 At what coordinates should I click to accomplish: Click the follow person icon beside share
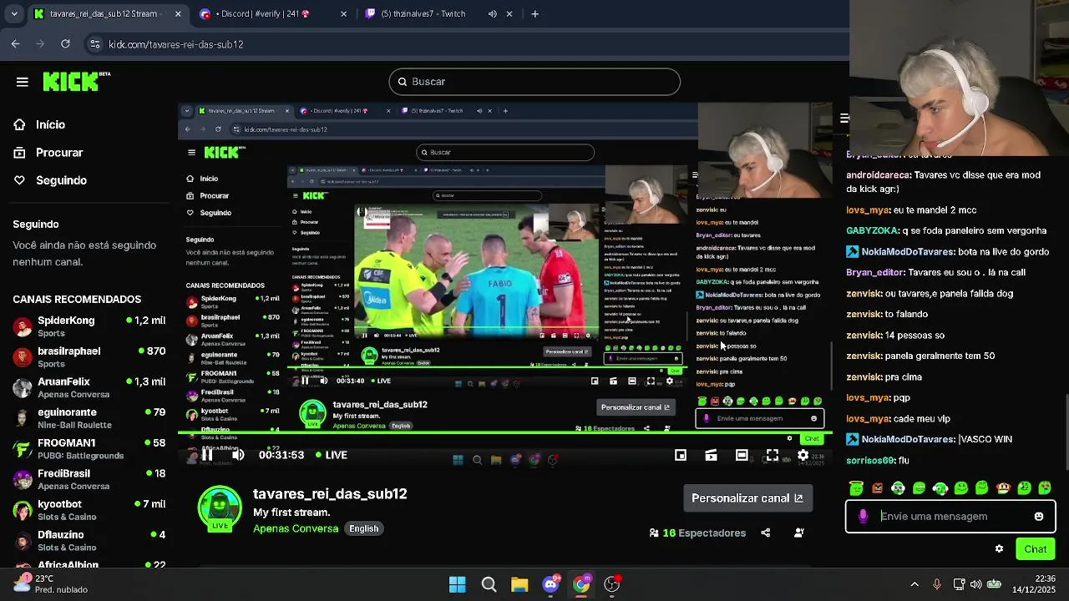[799, 533]
